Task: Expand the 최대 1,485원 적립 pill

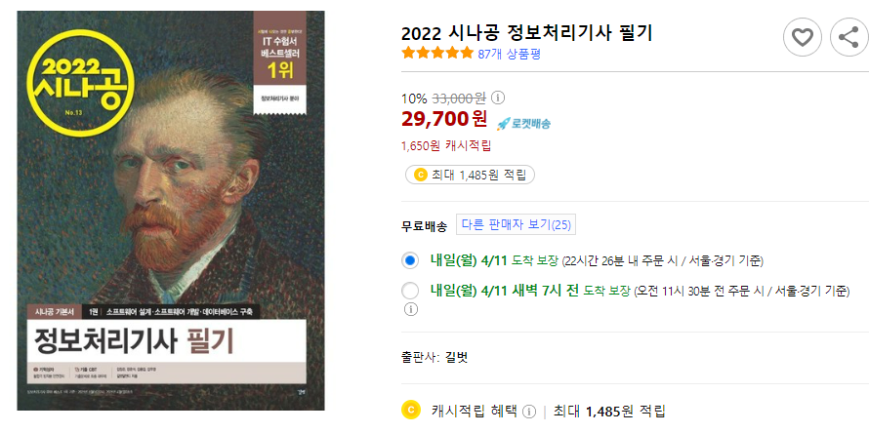Action: [470, 175]
